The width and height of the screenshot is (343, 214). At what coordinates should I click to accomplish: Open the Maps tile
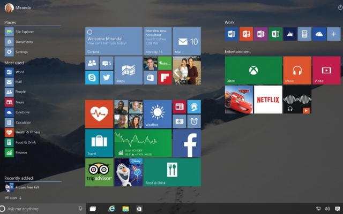(129, 70)
